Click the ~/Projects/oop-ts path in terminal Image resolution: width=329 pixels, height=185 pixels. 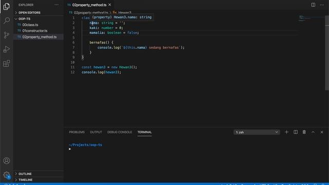tap(85, 145)
